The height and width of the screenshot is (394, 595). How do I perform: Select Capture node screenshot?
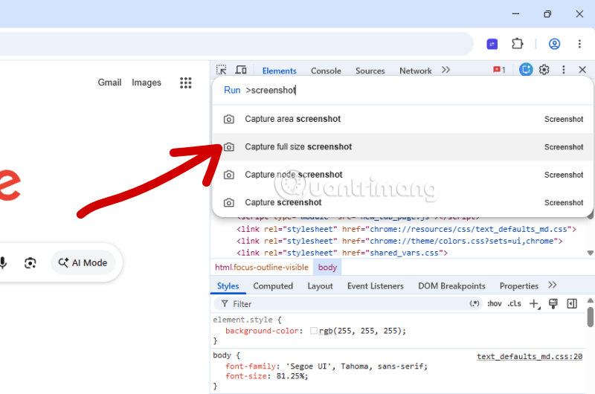tap(403, 175)
